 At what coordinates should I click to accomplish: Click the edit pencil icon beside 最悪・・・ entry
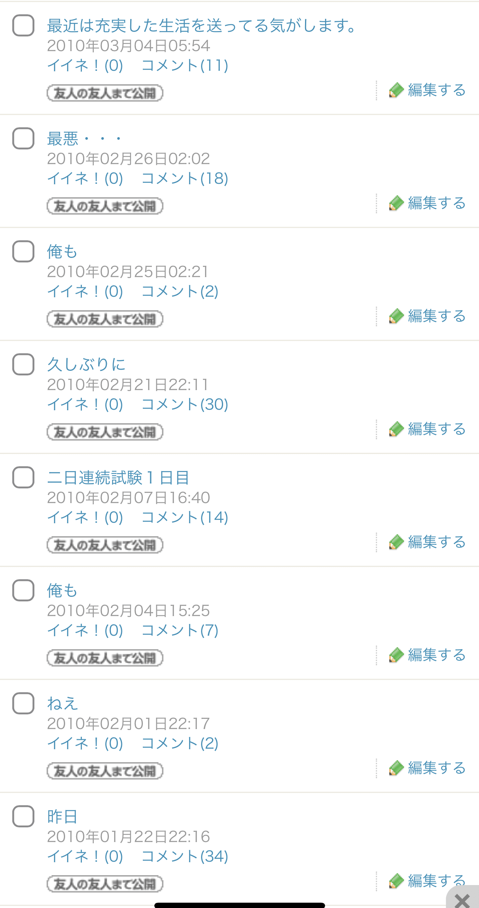point(395,203)
